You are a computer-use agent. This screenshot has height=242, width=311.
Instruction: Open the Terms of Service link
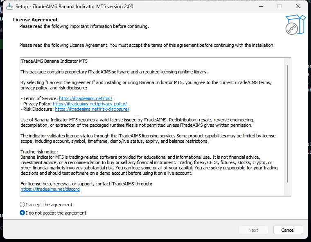coord(86,98)
